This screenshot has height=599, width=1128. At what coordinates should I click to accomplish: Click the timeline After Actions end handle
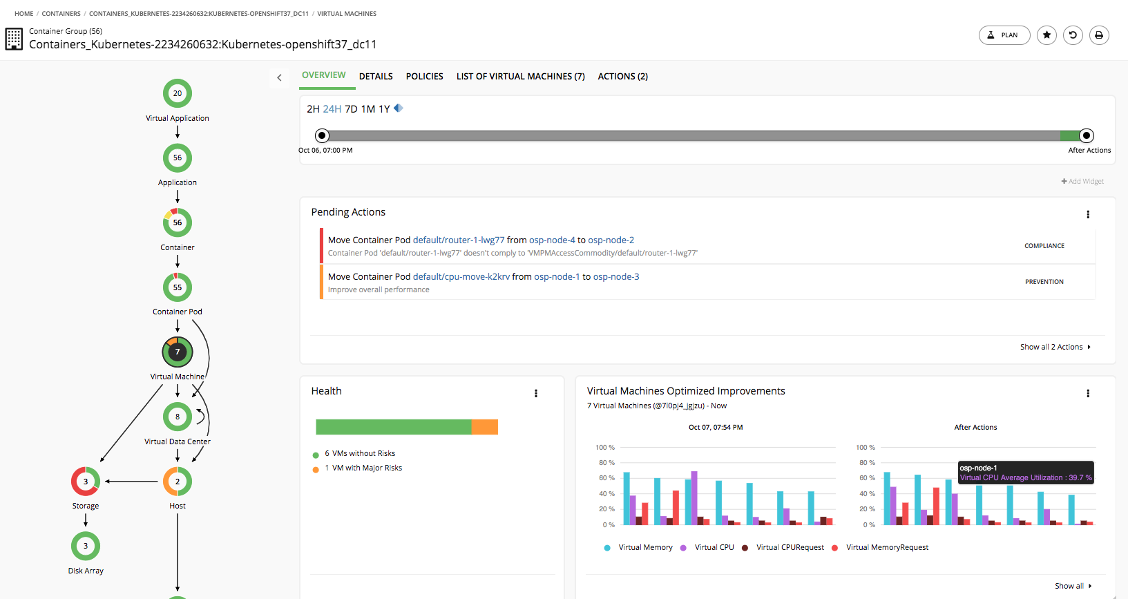(x=1087, y=135)
